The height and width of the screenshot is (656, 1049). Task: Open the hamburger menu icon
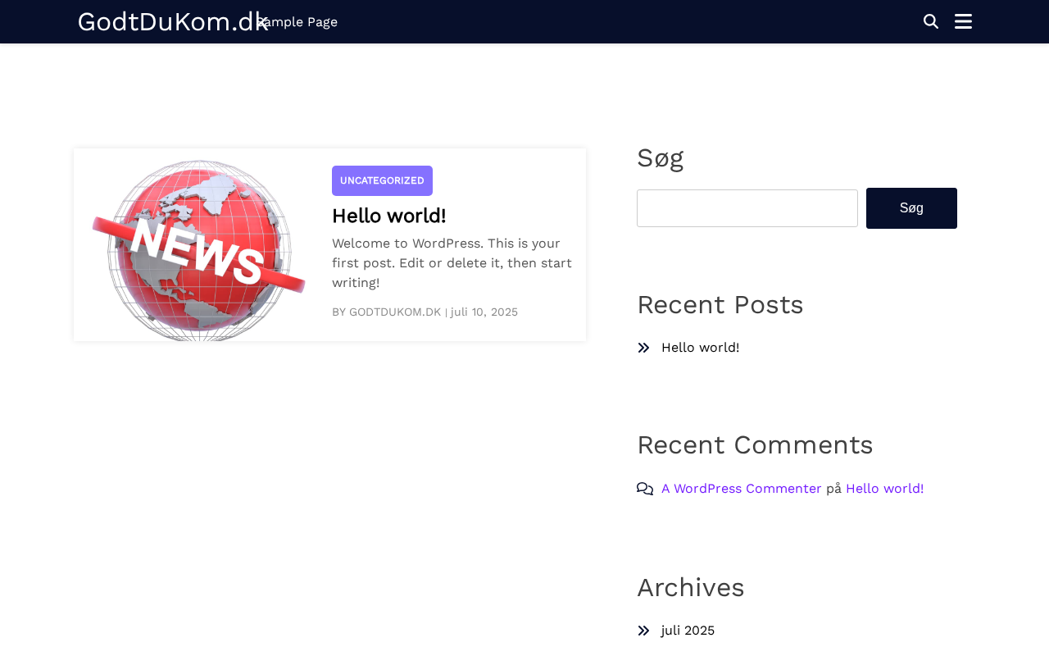pos(964,21)
